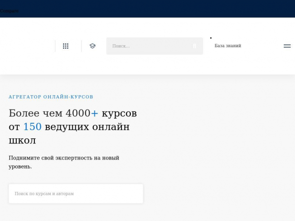Click the graduation cap courses icon
295x221 pixels.
click(x=92, y=46)
